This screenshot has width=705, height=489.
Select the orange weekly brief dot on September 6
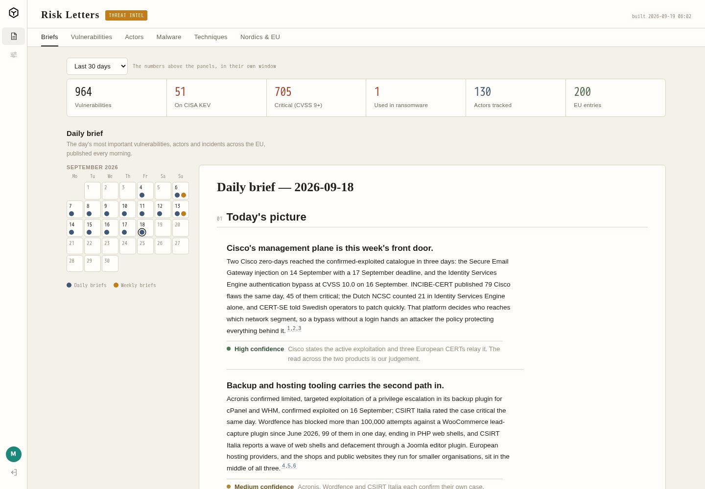click(184, 195)
